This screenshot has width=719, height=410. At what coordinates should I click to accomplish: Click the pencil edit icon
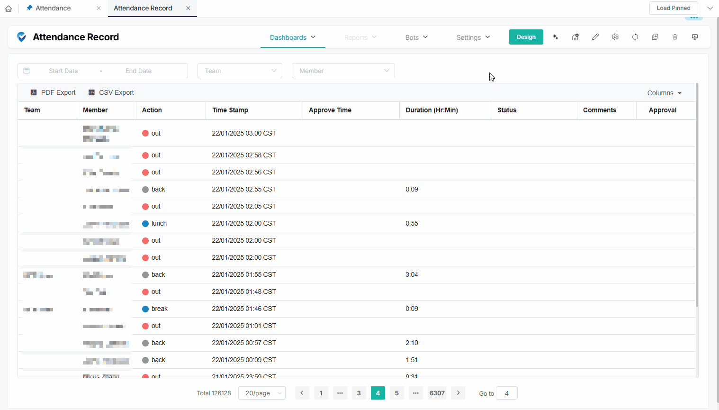pyautogui.click(x=595, y=37)
